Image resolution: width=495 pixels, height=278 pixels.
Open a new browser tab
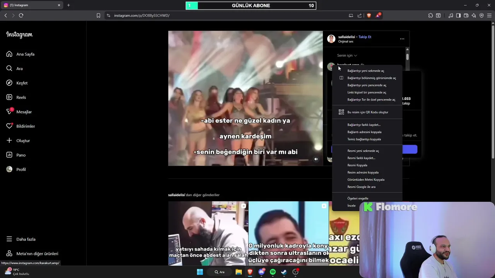[x=68, y=5]
